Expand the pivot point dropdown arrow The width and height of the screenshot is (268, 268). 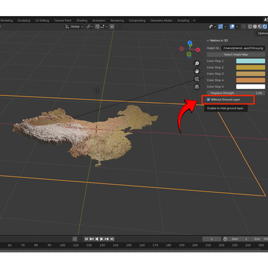[x=92, y=27]
